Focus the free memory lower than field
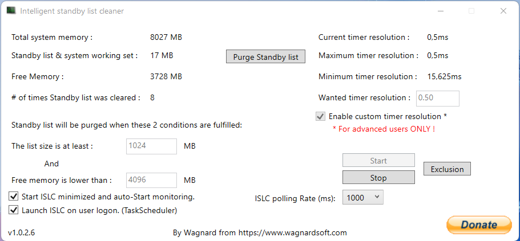 click(x=151, y=180)
